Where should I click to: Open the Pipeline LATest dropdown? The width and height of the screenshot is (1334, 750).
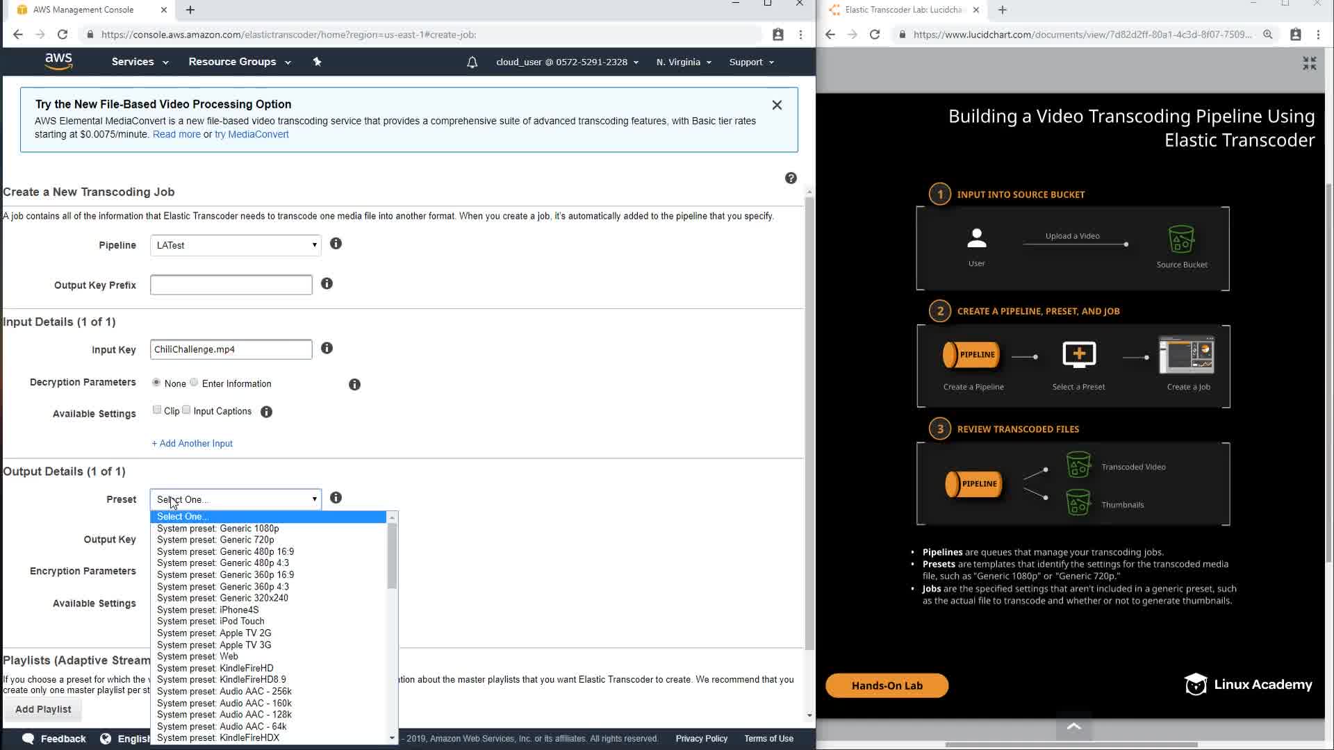(x=236, y=245)
